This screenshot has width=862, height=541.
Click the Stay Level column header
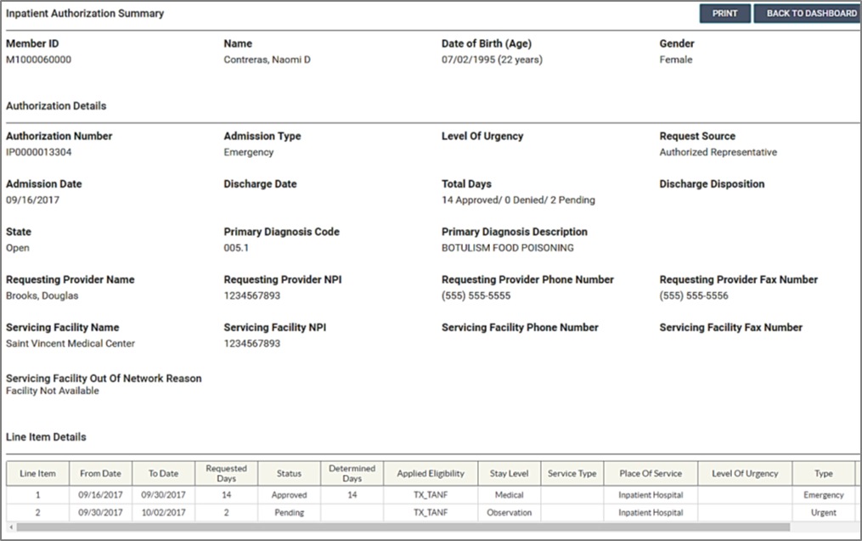point(510,474)
